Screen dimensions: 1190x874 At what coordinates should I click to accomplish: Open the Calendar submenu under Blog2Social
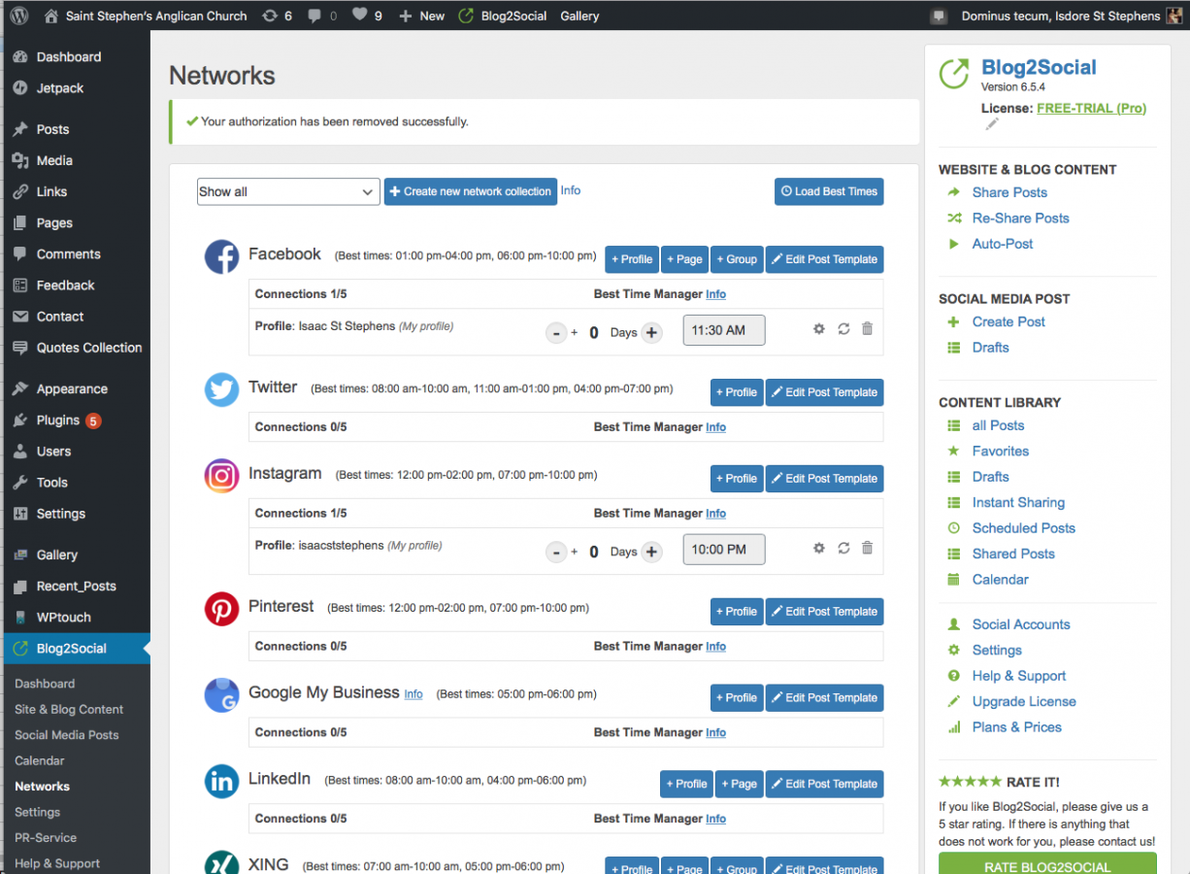(40, 761)
